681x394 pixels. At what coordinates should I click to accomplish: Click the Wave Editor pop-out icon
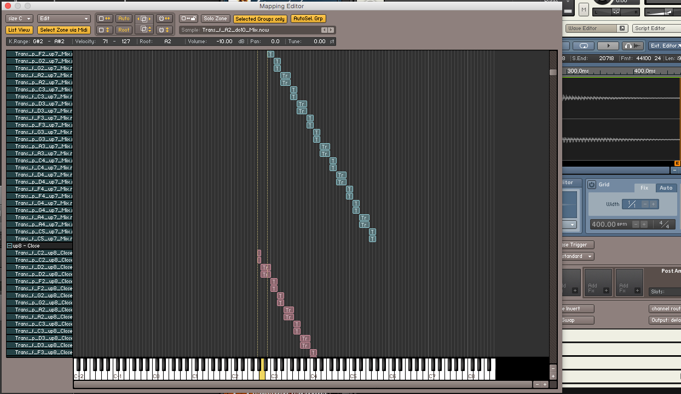click(622, 28)
